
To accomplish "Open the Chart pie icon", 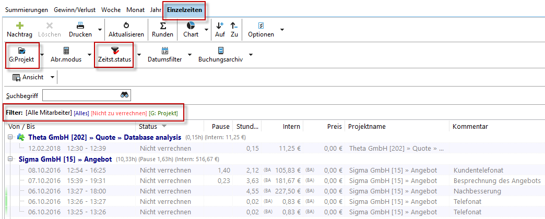I will coord(191,26).
